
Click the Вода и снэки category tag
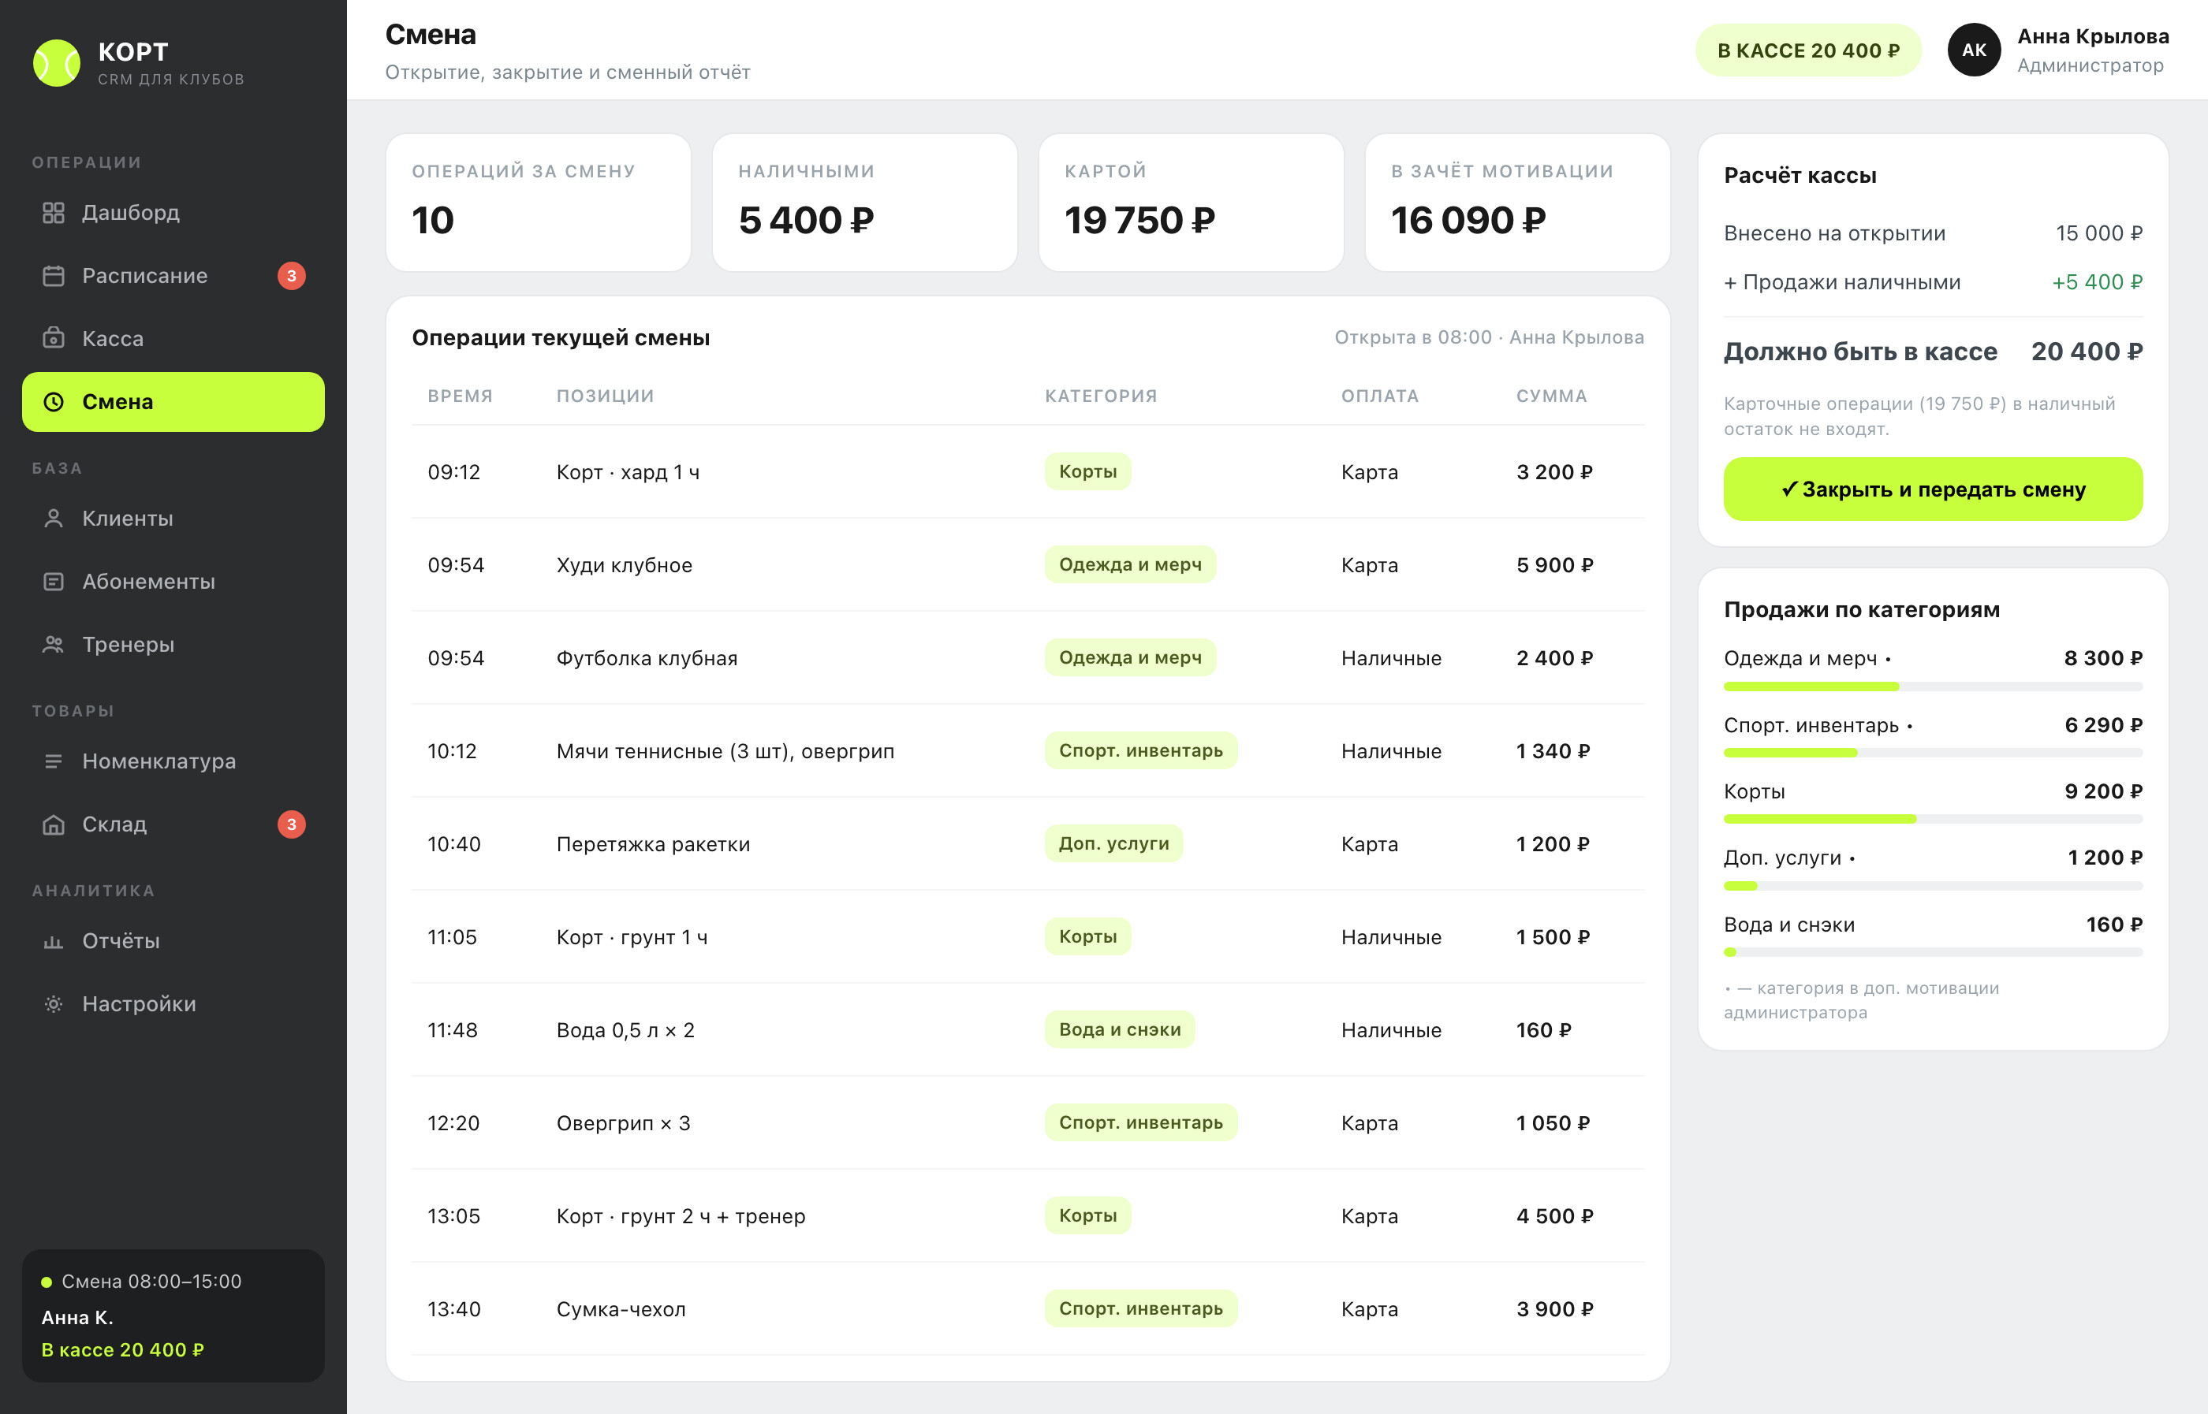[1119, 1030]
